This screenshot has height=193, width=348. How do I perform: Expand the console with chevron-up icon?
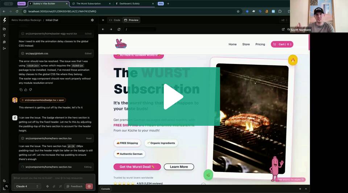click(306, 189)
